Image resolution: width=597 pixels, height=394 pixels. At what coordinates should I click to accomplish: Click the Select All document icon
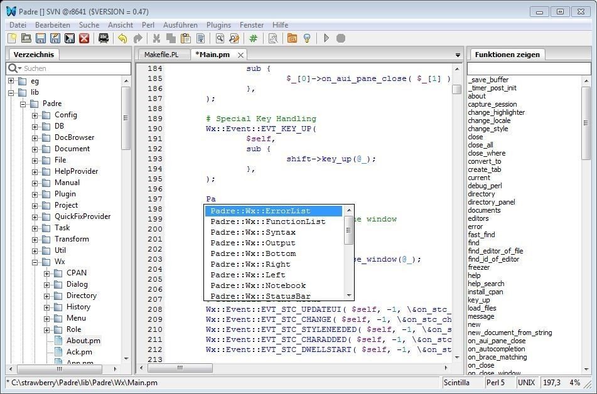tap(200, 38)
